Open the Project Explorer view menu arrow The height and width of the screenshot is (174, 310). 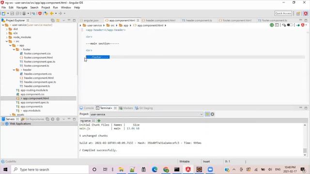coord(63,20)
